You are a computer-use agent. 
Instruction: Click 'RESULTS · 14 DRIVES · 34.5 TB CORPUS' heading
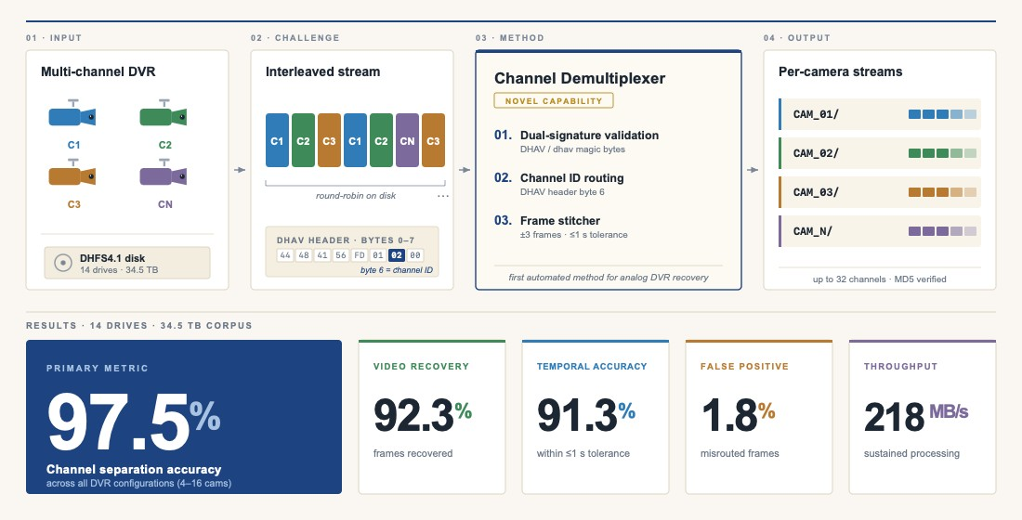pos(138,325)
